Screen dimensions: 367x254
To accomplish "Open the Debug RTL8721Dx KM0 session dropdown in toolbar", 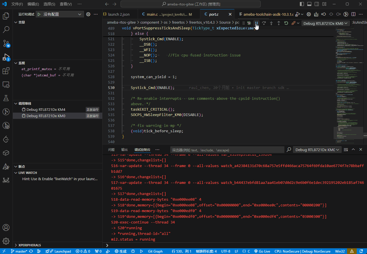I will 326,23.
